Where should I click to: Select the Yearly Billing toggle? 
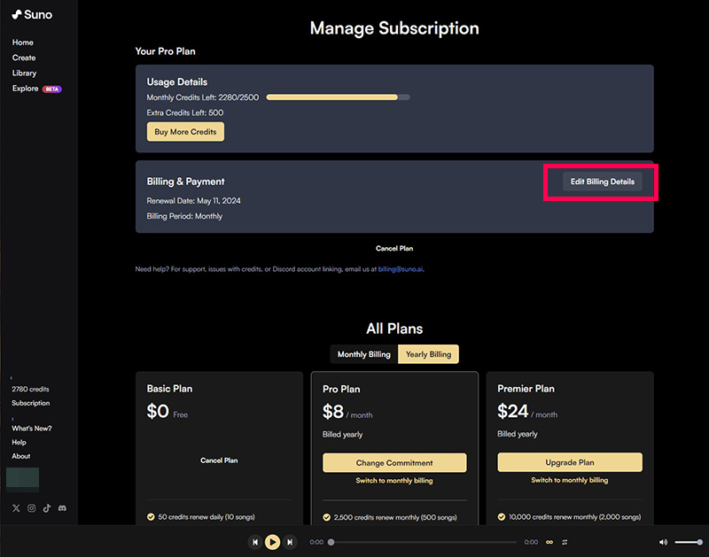coord(428,354)
